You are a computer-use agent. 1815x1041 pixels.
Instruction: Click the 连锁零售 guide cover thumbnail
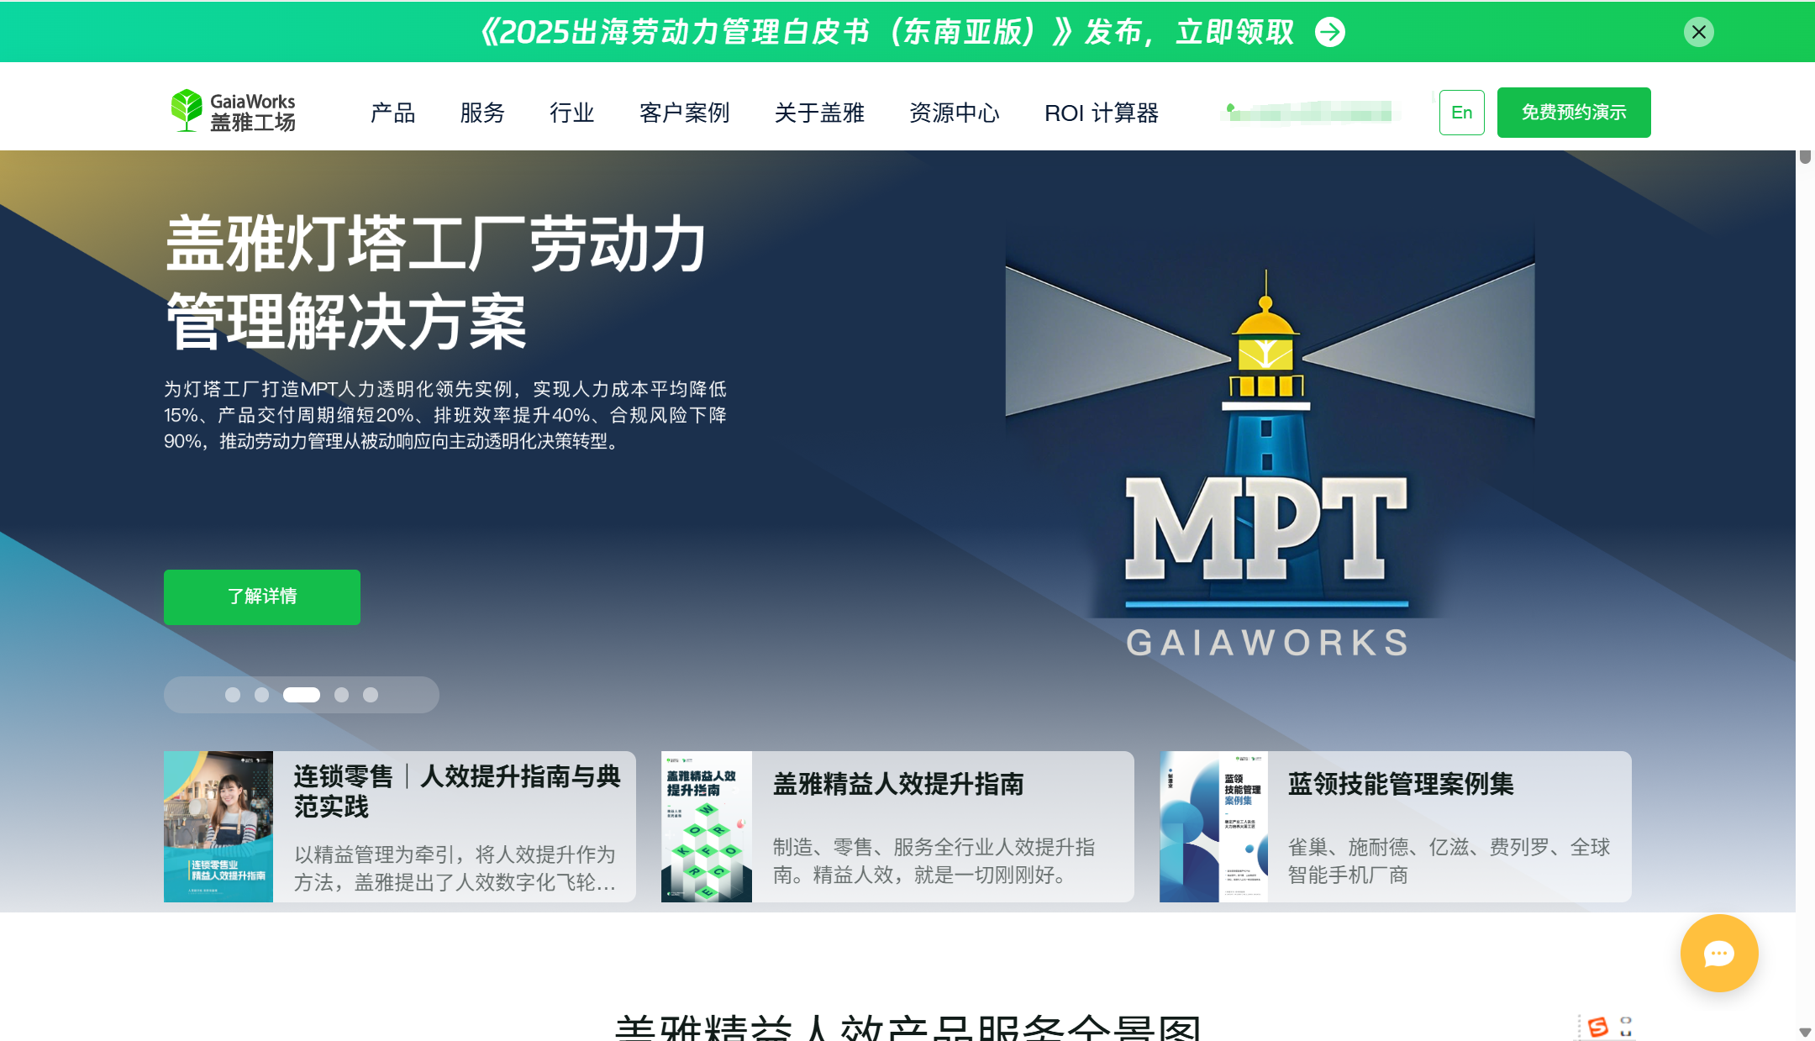tap(218, 826)
